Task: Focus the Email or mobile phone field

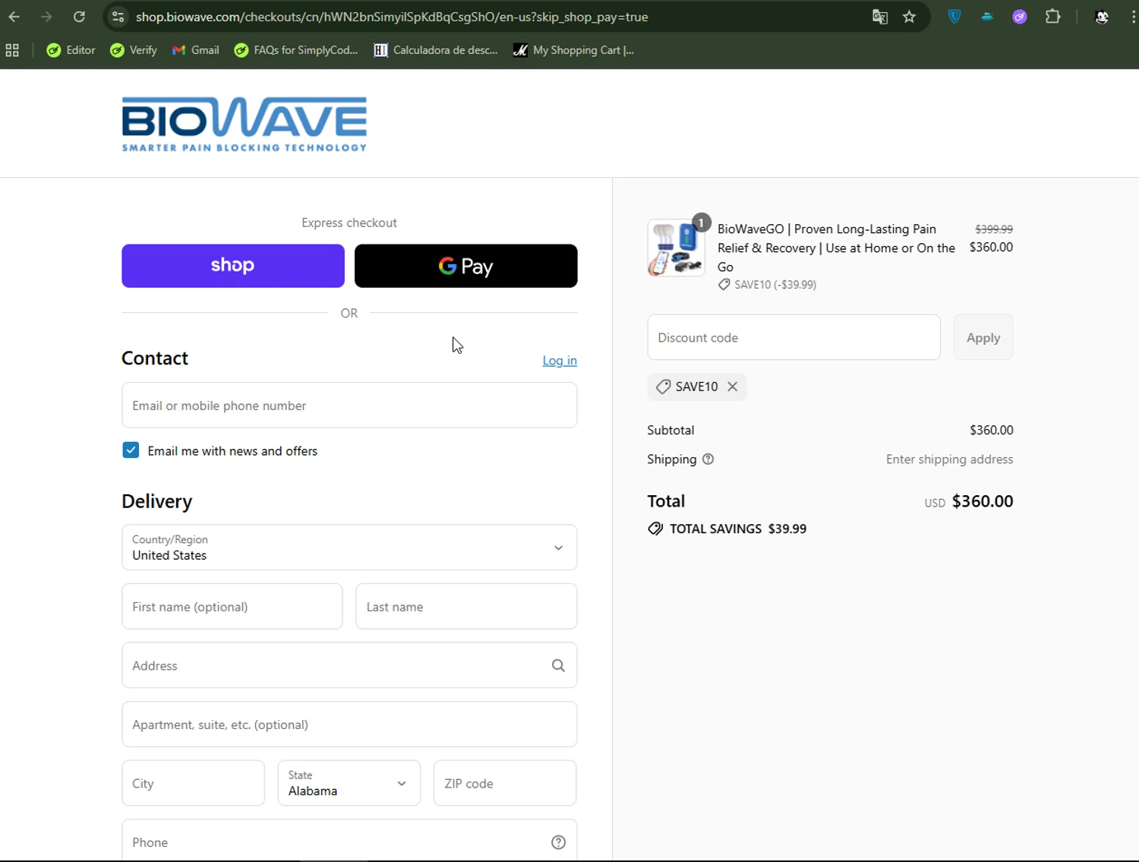Action: [349, 406]
